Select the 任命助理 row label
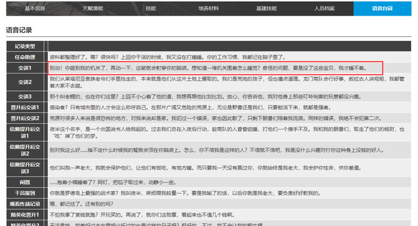Viewport: 418px width, 226px height. click(25, 57)
